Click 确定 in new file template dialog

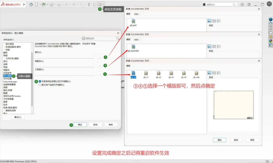(x=220, y=140)
